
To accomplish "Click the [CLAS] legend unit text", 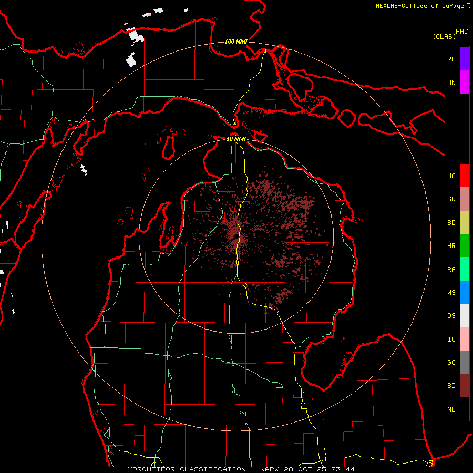I will pos(444,36).
